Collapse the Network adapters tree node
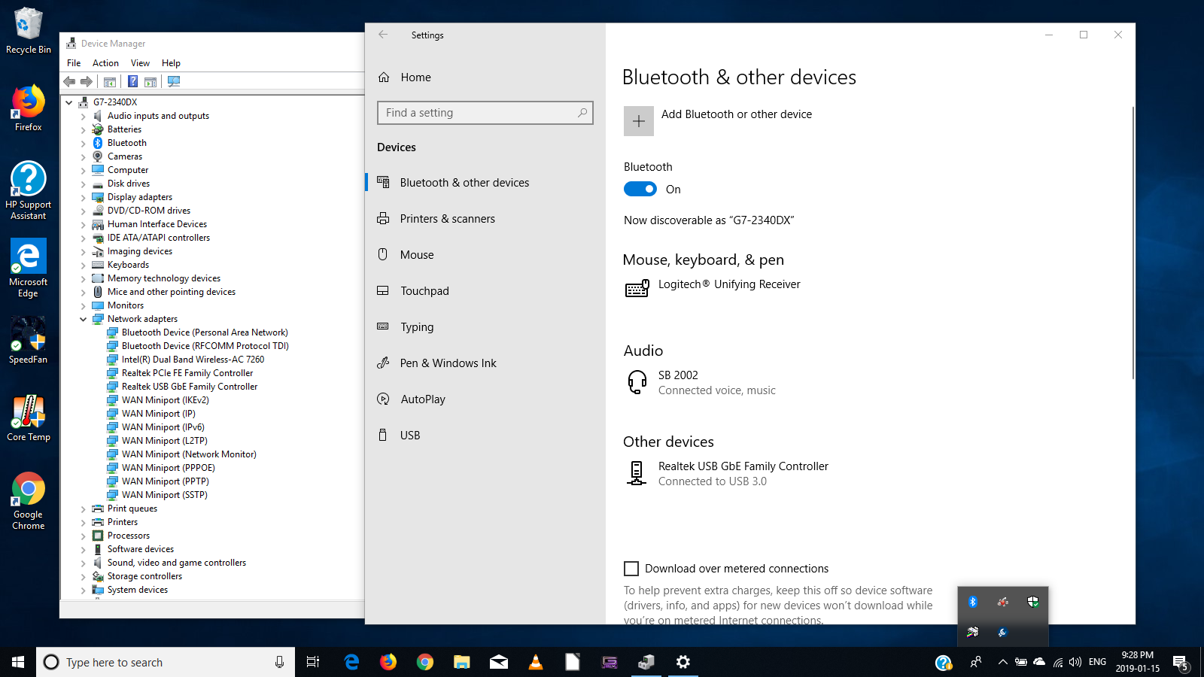The height and width of the screenshot is (677, 1204). 83,319
